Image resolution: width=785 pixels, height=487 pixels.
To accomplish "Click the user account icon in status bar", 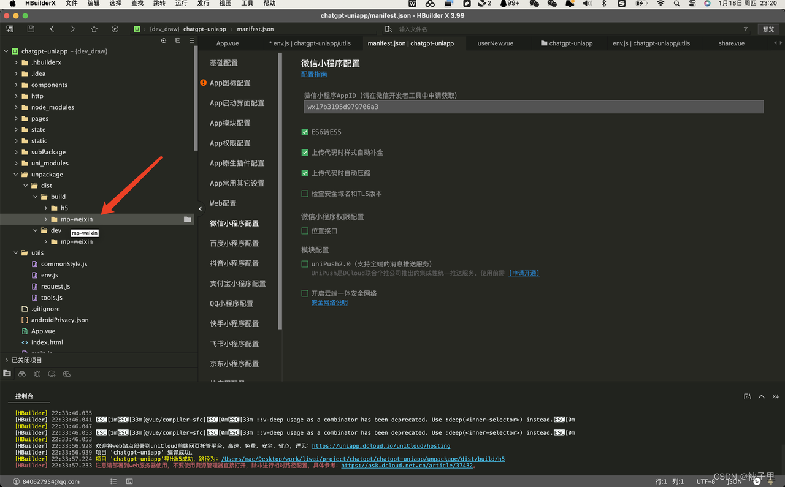I will coord(17,481).
